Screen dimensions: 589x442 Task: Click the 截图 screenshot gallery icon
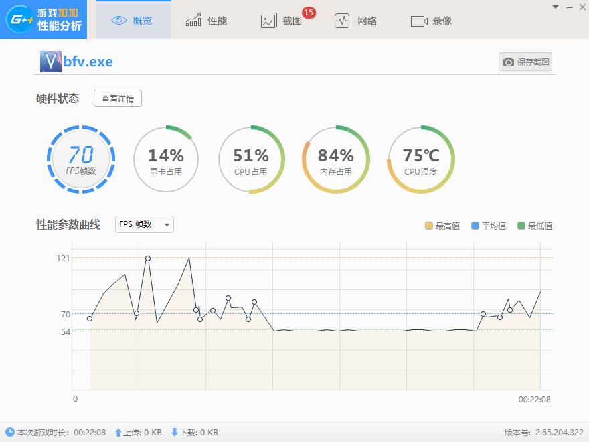pos(268,21)
